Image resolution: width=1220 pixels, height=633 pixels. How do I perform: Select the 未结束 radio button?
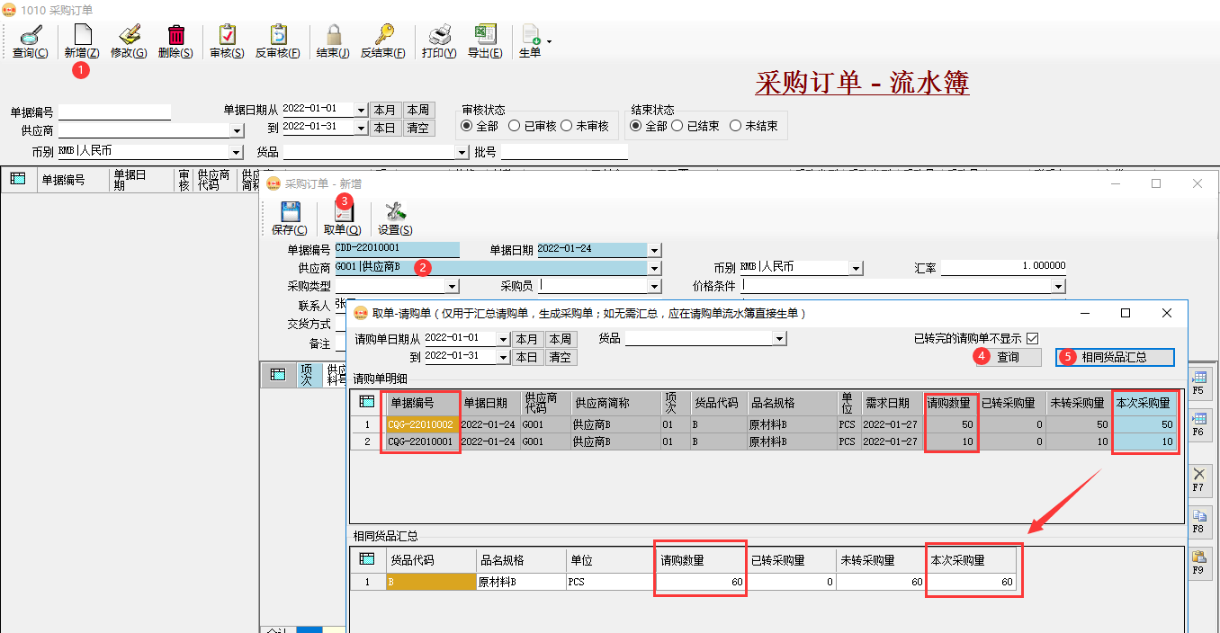736,126
